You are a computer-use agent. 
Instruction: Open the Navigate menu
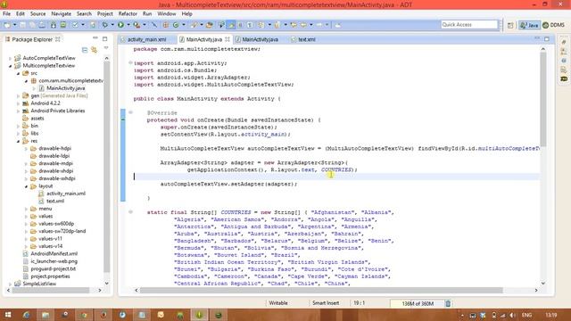62,14
